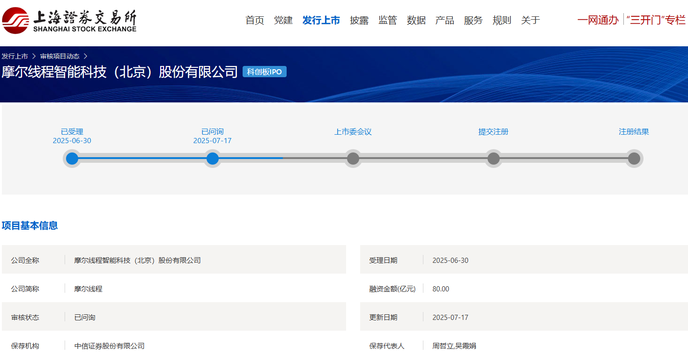Click the Shanghai Stock Exchange logo
688x355 pixels.
(69, 21)
